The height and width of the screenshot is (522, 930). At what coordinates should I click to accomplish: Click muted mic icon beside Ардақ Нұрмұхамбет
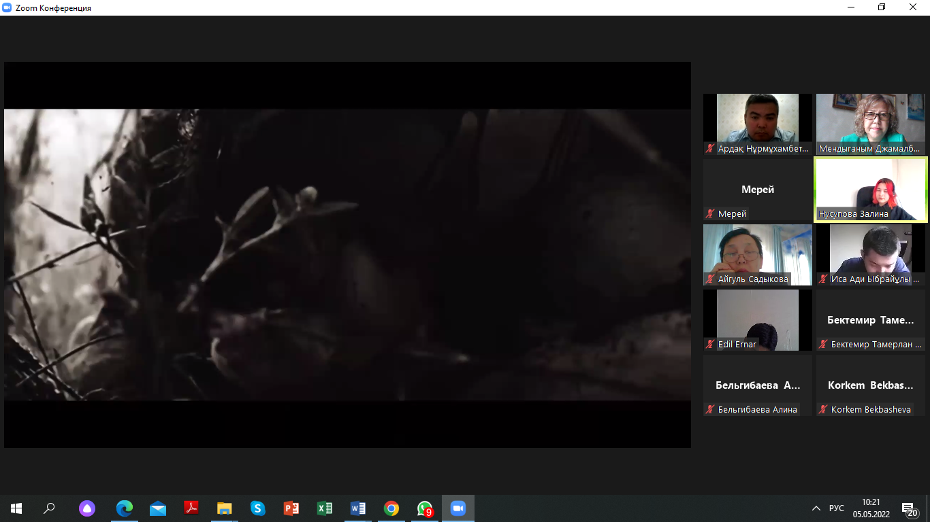point(711,148)
